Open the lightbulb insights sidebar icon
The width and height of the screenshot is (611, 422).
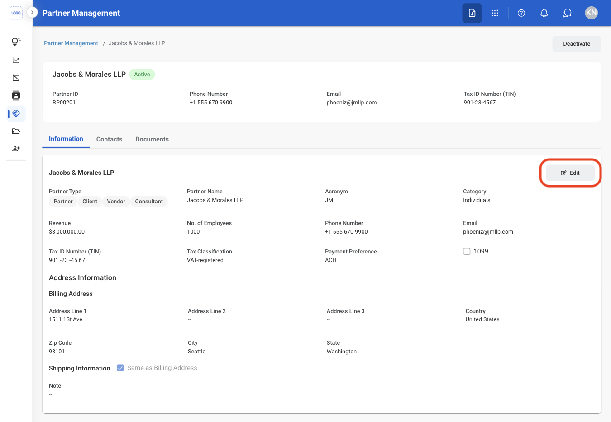16,42
